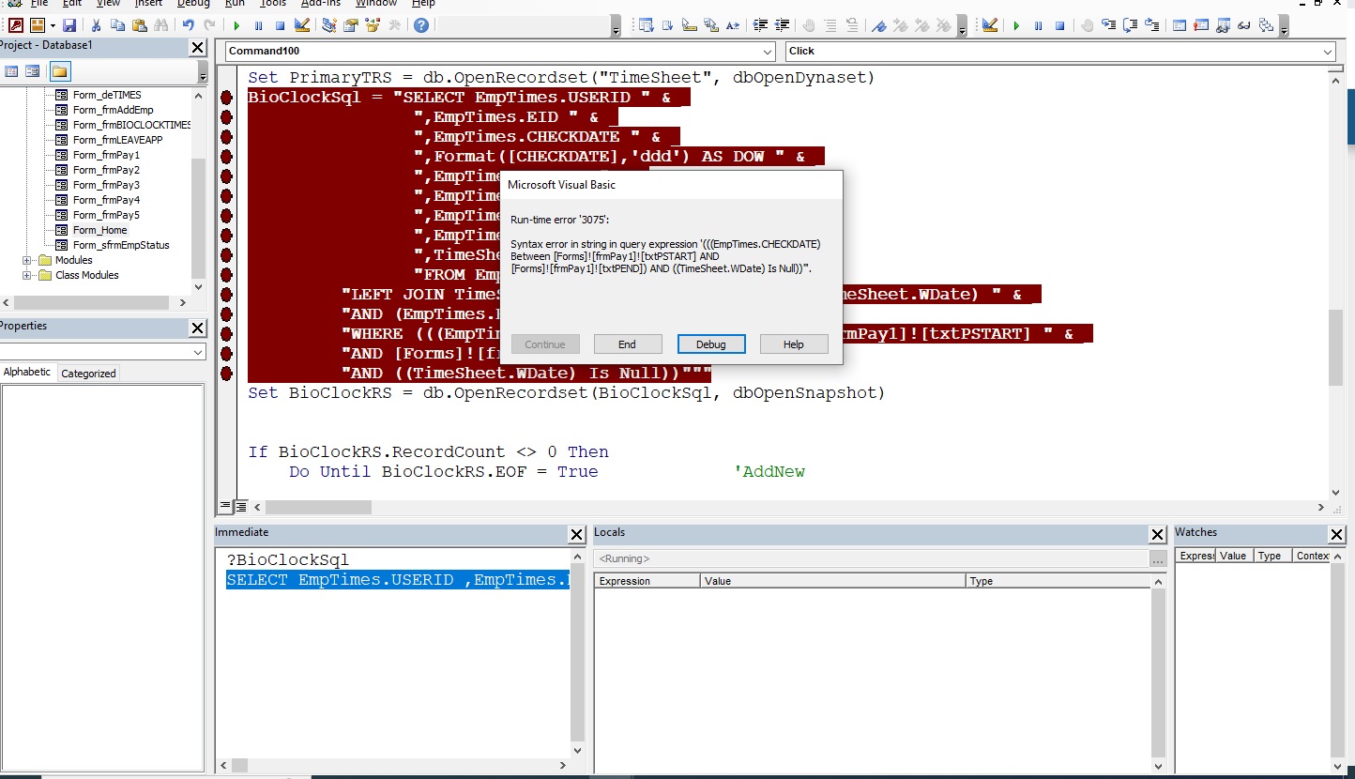Close the Watches panel

[x=1336, y=534]
